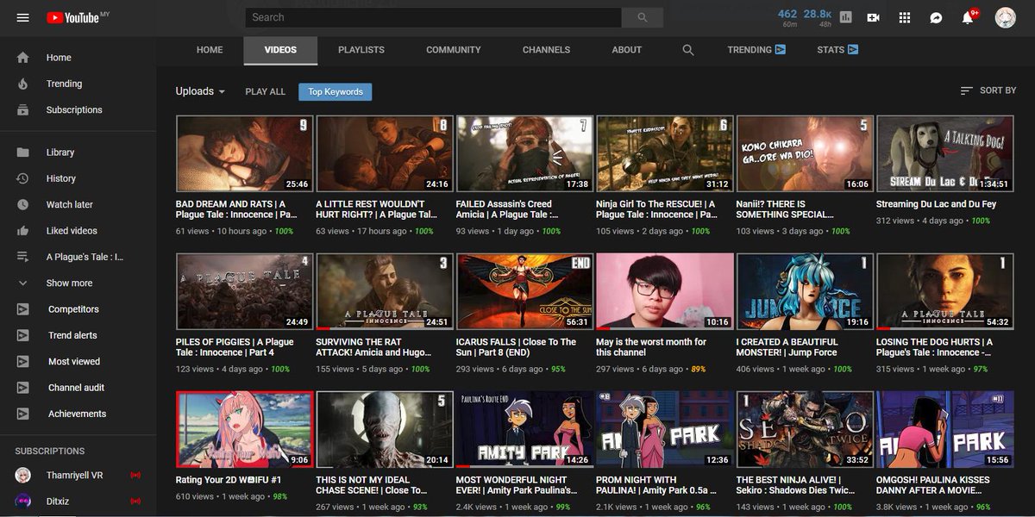Screen dimensions: 1035x517
Task: Open A LITTLE REST WOULDN'T HURT title
Action: click(376, 209)
